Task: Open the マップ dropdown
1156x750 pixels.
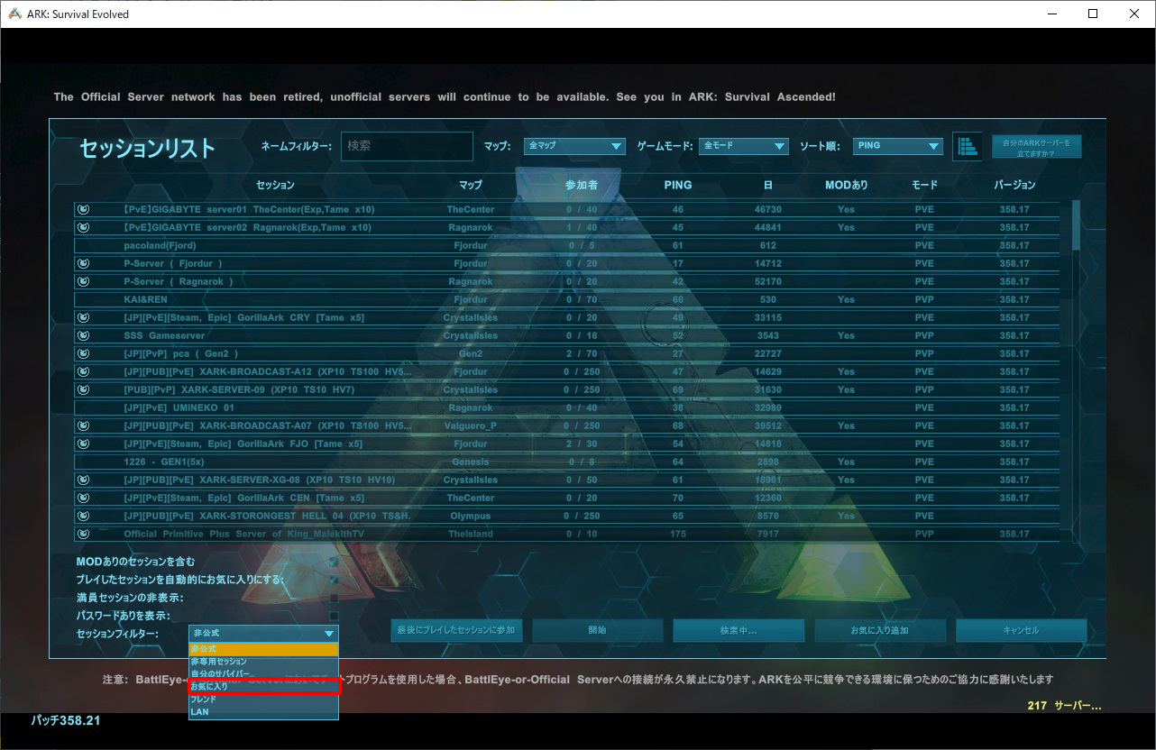Action: [x=574, y=146]
